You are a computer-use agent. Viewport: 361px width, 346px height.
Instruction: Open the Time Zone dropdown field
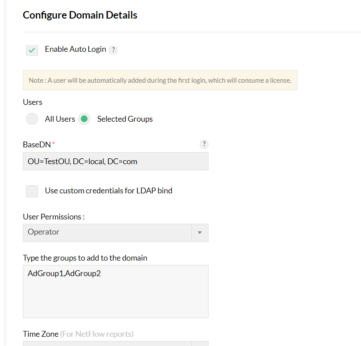click(107, 344)
